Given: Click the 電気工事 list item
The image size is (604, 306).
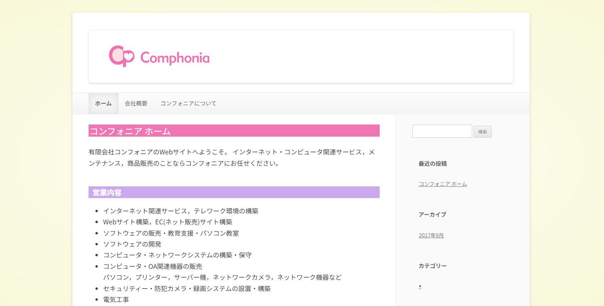Looking at the screenshot, I should (116, 300).
